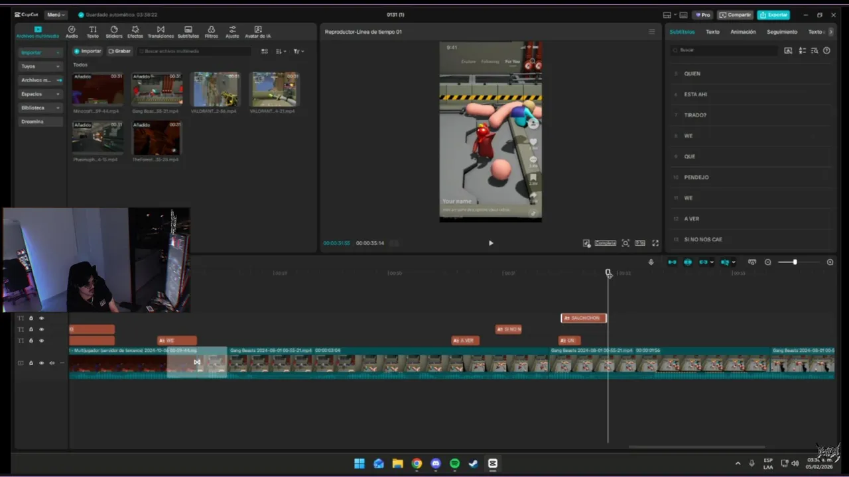Click the Grabar button
The width and height of the screenshot is (849, 477).
point(119,51)
